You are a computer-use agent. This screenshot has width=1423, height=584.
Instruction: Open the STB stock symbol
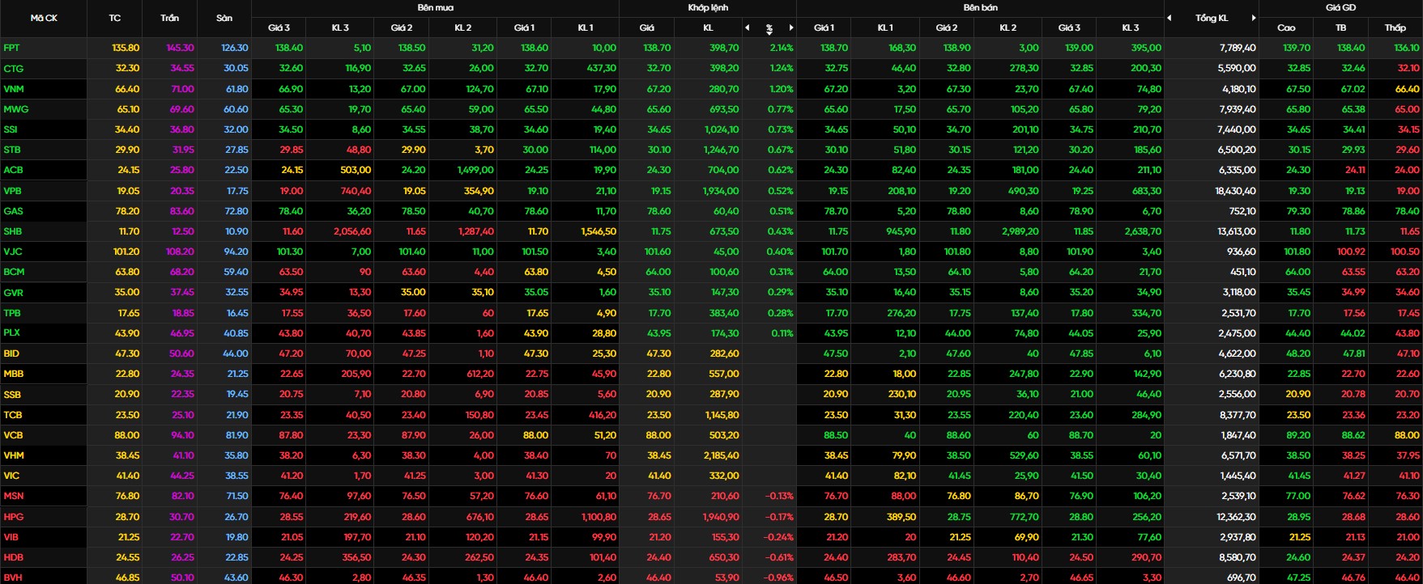[x=11, y=150]
